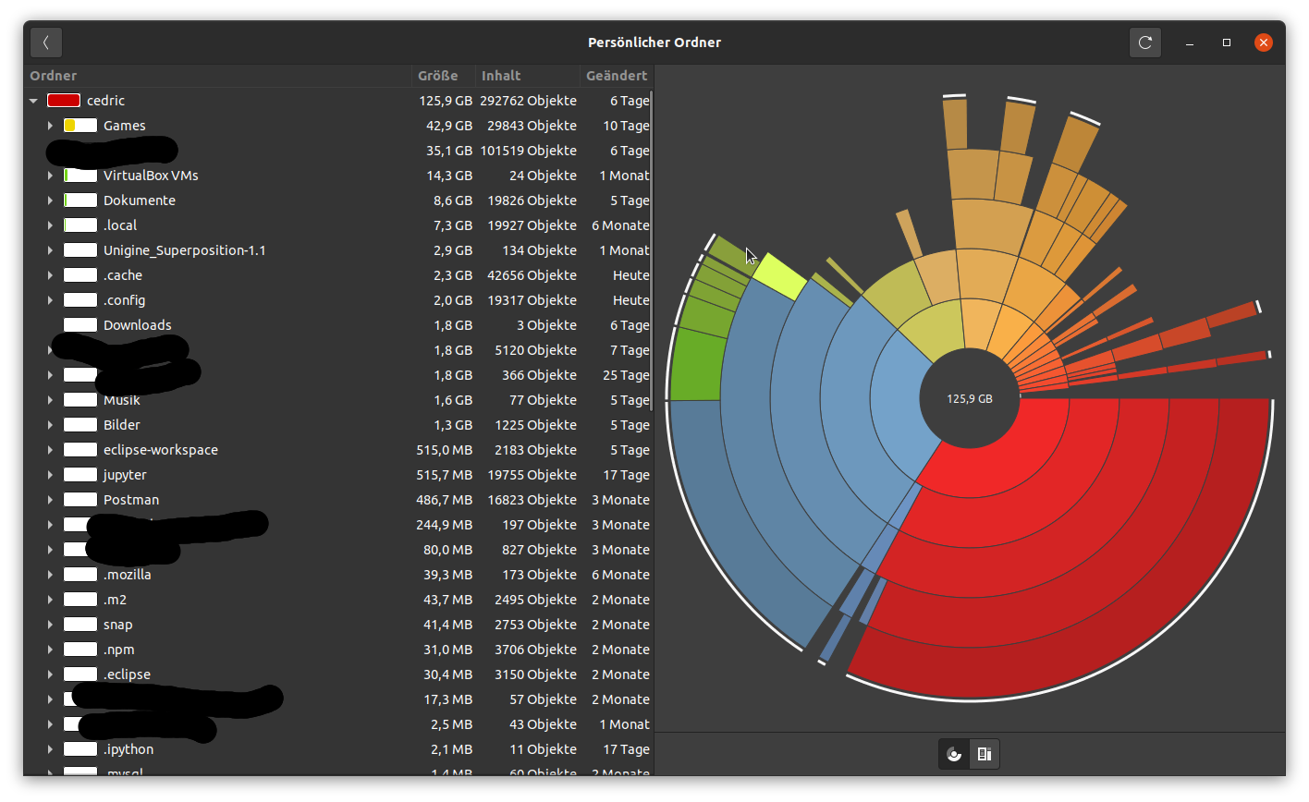The image size is (1309, 802).
Task: Expand the VirtualBox VMs folder
Action: (50, 176)
